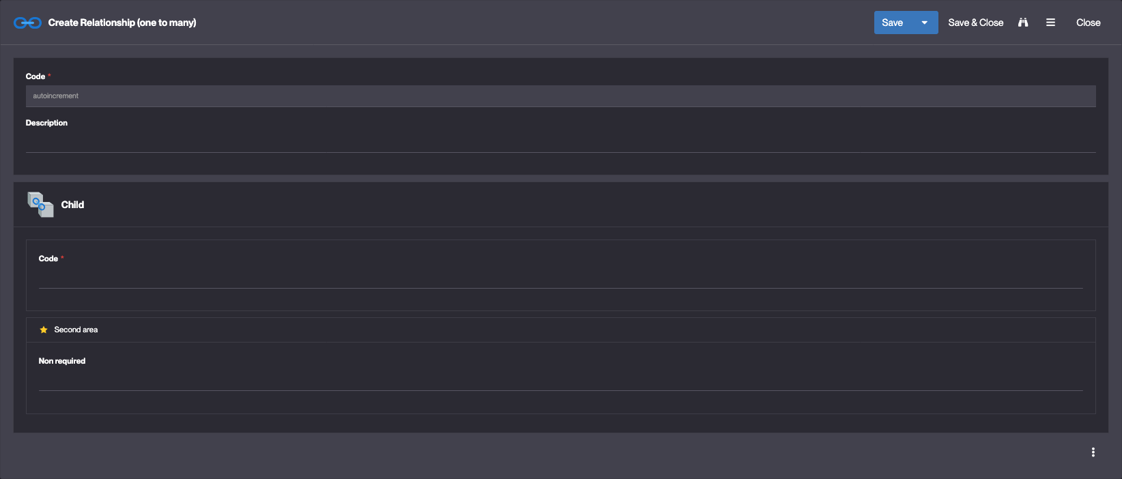Click the relationship link icon in the title
The image size is (1122, 479).
coord(27,23)
